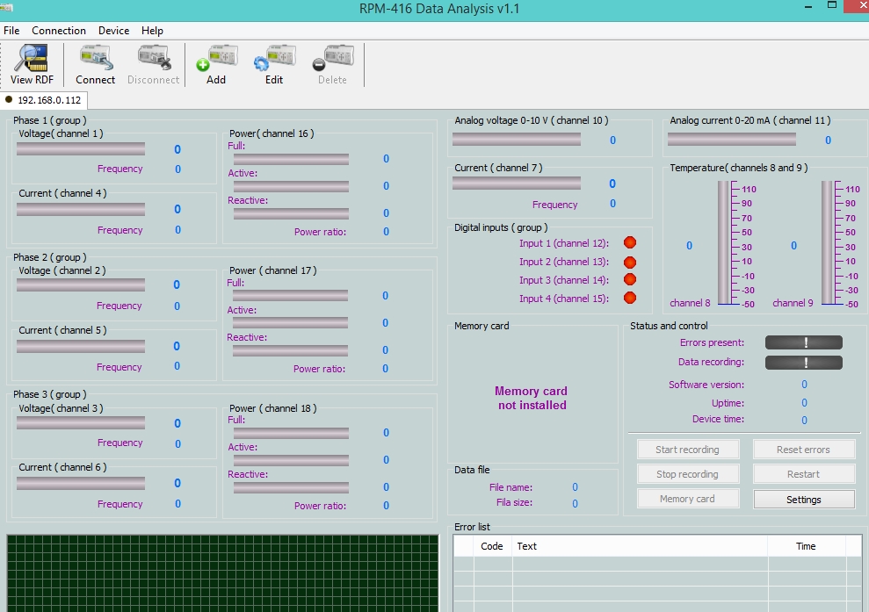Click Power channel 16 Full bar
The height and width of the screenshot is (612, 869).
pos(291,159)
